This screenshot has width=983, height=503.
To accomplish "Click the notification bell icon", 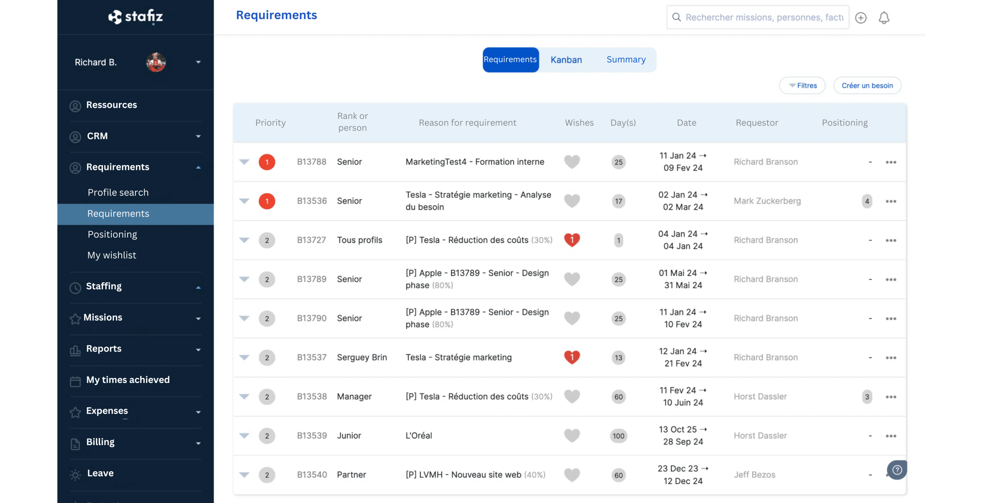I will pos(884,17).
